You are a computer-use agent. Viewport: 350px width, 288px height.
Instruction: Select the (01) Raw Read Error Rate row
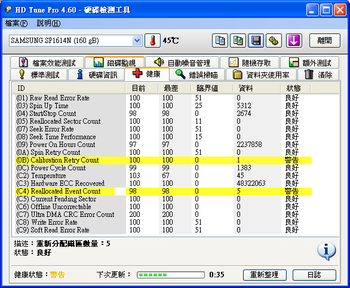[x=163, y=98]
